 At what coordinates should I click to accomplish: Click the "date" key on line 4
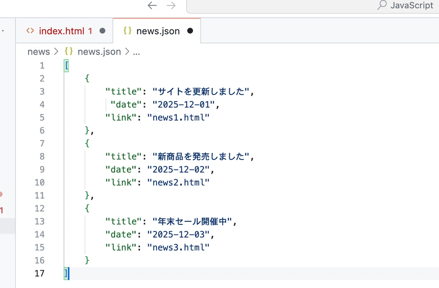point(126,104)
